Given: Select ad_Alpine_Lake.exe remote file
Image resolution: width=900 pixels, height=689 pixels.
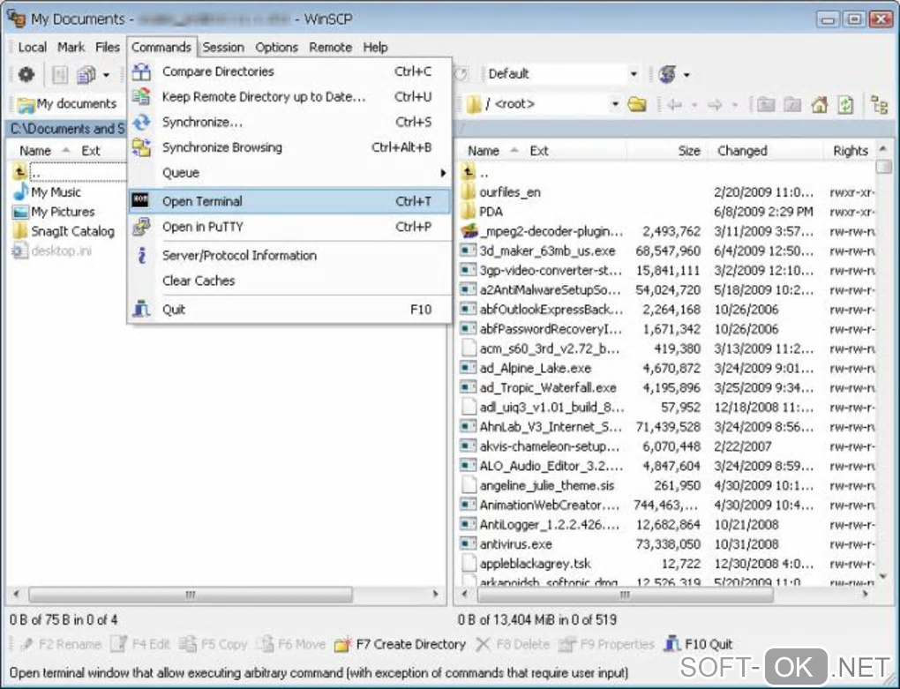Looking at the screenshot, I should (535, 368).
